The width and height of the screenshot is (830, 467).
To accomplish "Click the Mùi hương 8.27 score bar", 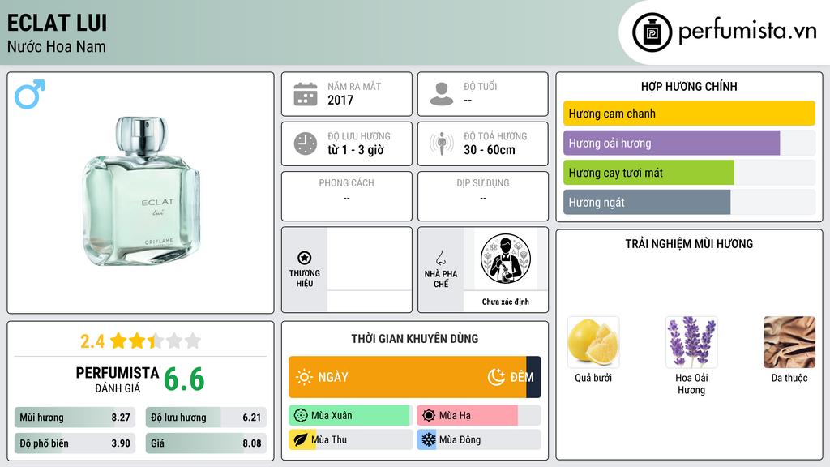I will pyautogui.click(x=75, y=418).
